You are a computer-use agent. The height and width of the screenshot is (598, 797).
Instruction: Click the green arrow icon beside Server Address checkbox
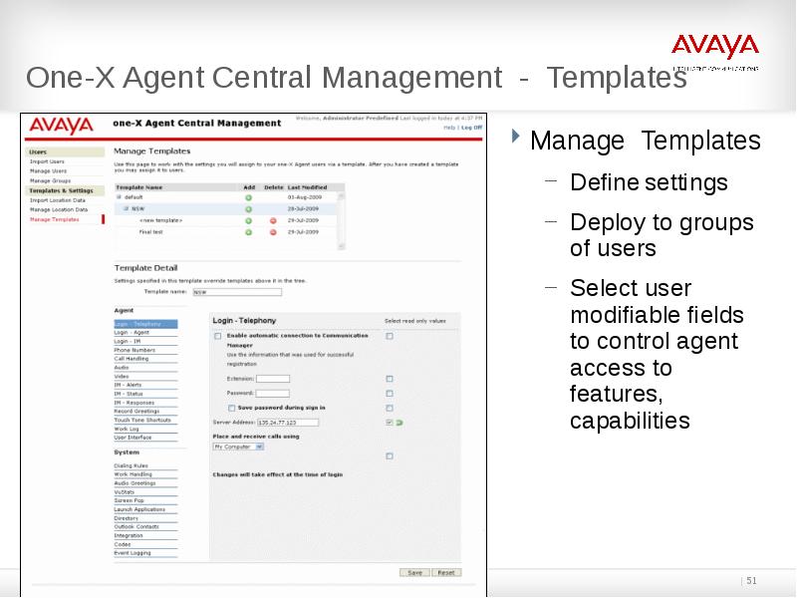click(x=398, y=423)
